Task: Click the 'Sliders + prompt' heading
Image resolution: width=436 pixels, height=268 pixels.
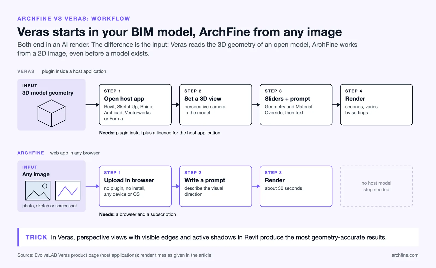Action: tap(287, 99)
